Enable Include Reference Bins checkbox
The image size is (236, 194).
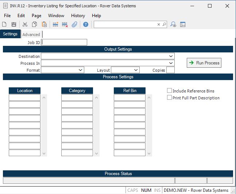point(170,91)
